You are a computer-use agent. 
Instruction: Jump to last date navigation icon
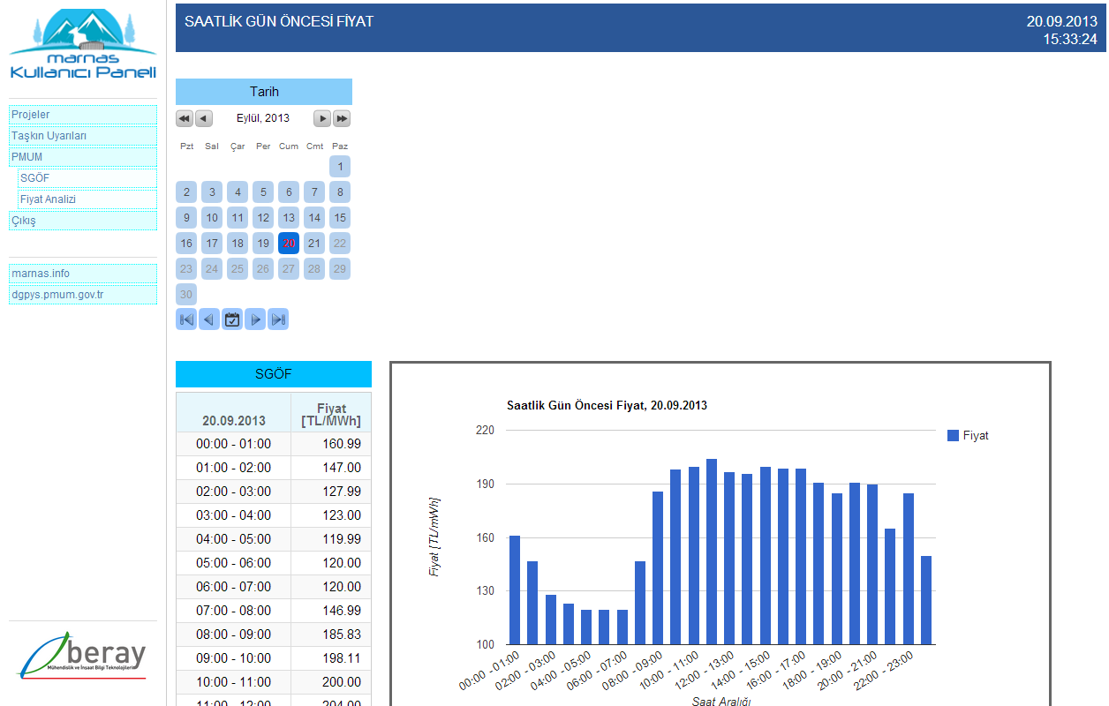[278, 319]
